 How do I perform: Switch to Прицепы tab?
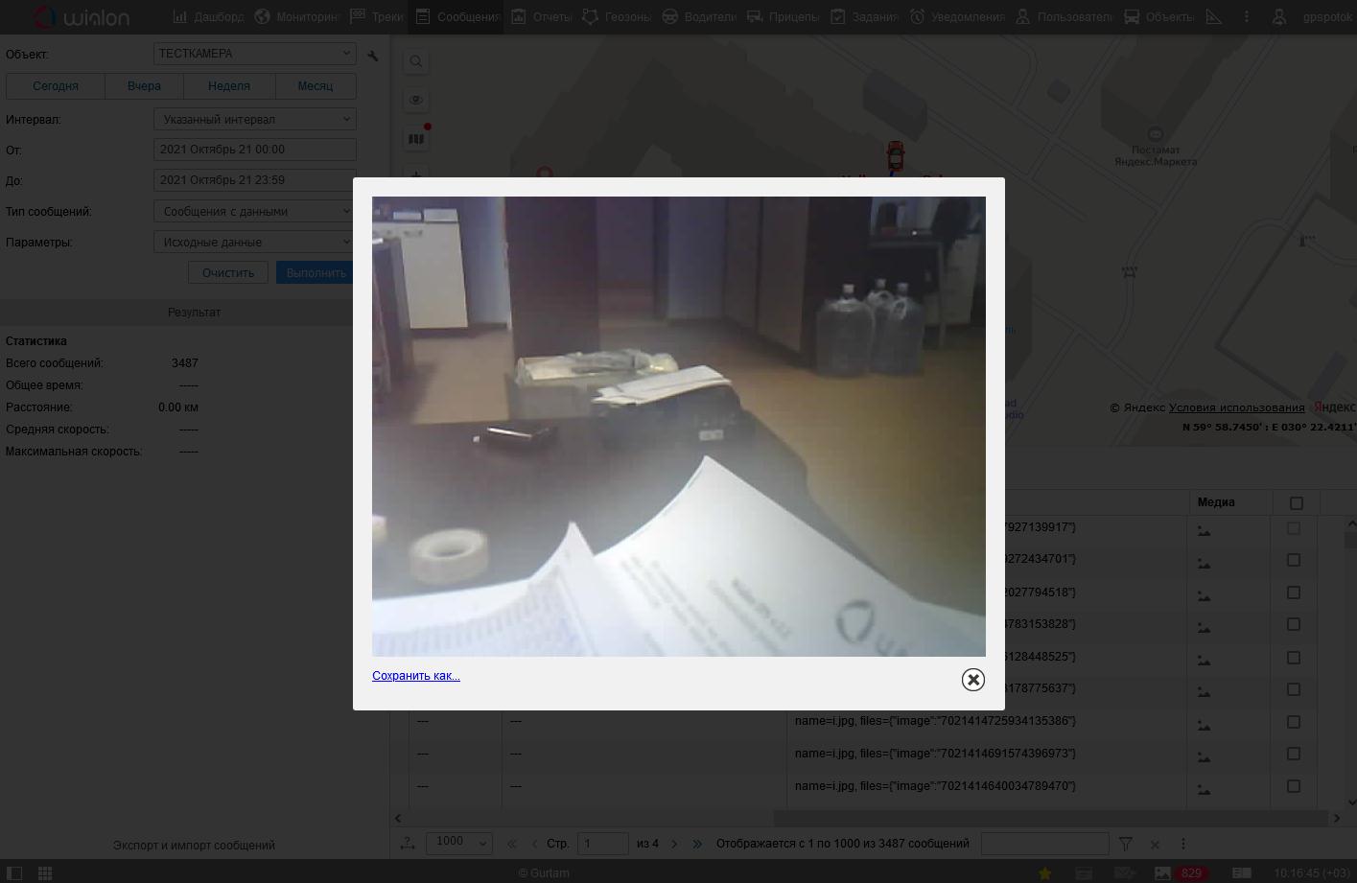point(784,16)
